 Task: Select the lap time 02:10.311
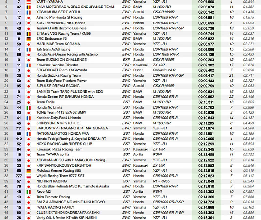(206, 102)
